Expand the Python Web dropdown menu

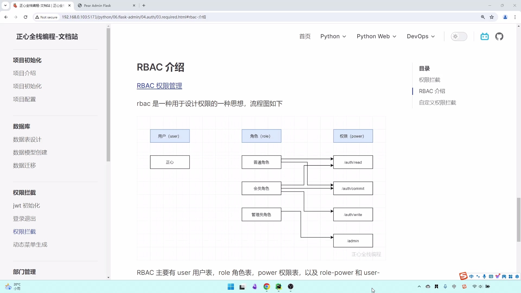(x=376, y=36)
